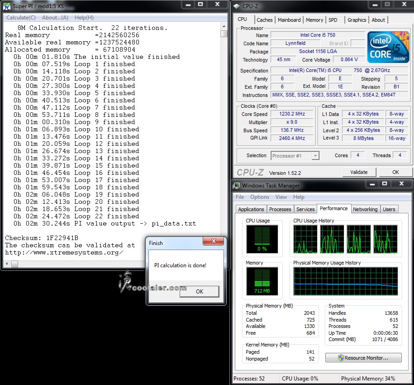This screenshot has width=414, height=385.
Task: Click the Core Voltage value 0.864 V
Action: (349, 59)
